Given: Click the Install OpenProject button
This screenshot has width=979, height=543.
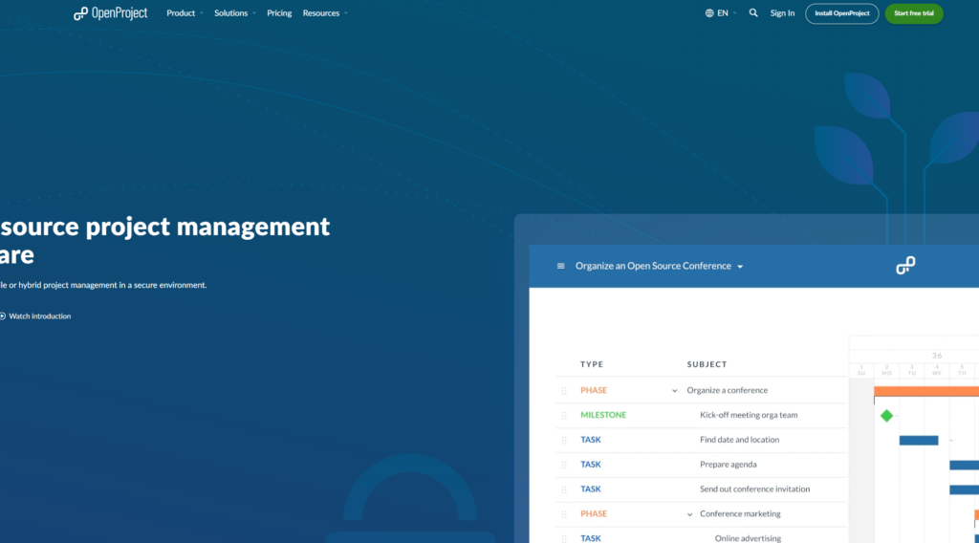Looking at the screenshot, I should click(x=841, y=13).
